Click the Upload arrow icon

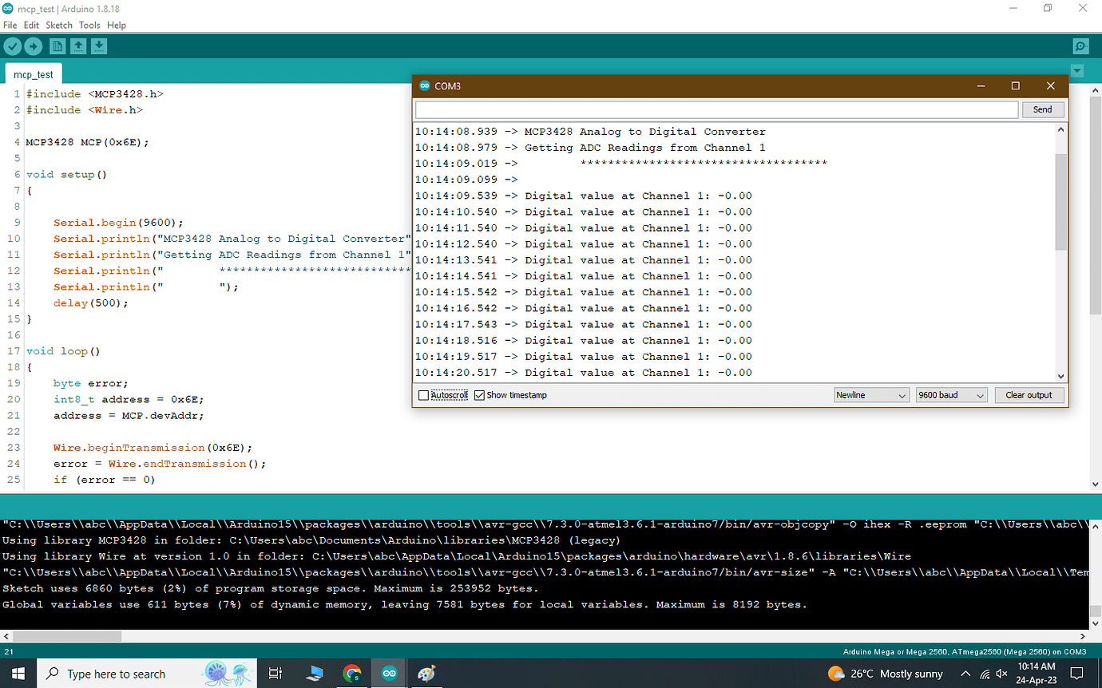click(x=34, y=45)
